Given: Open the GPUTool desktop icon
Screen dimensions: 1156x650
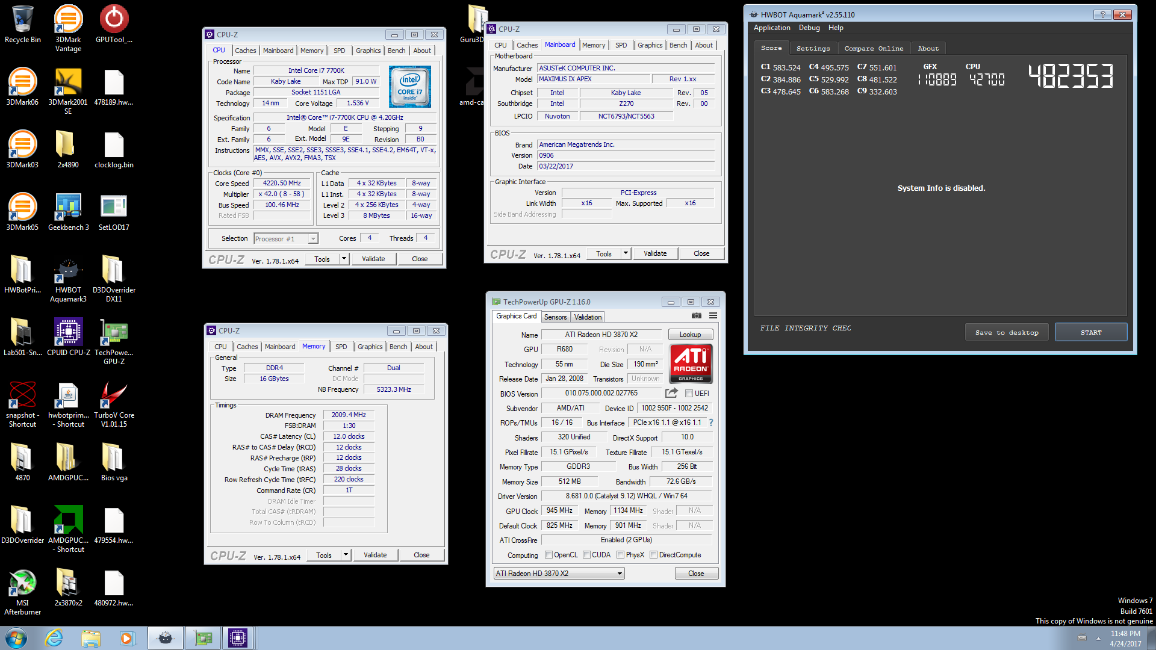Looking at the screenshot, I should pyautogui.click(x=114, y=24).
